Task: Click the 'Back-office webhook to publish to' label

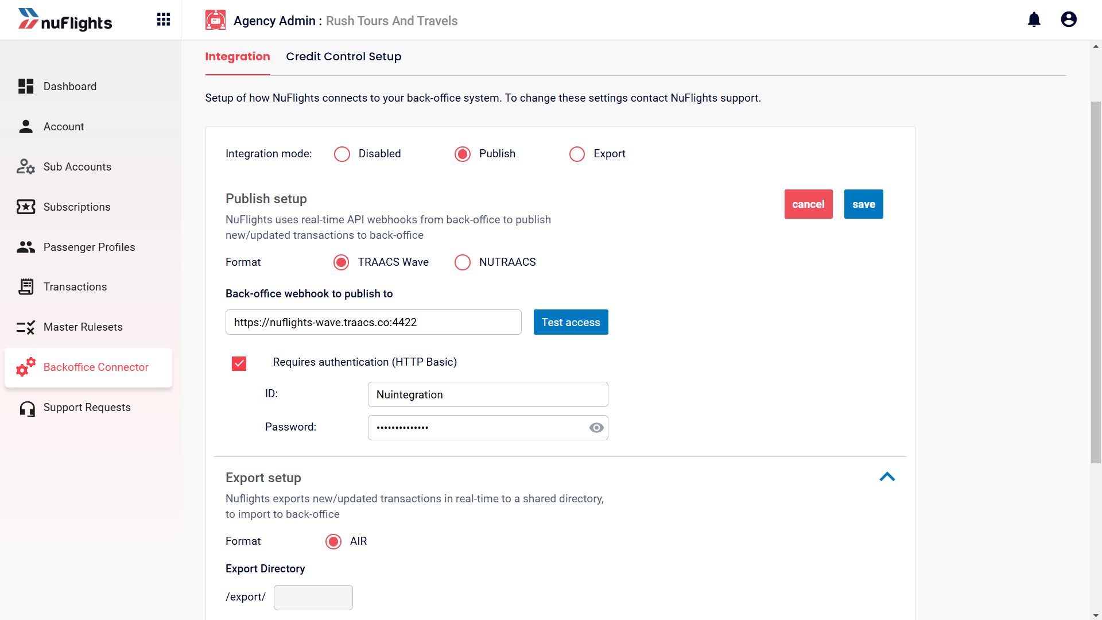Action: (x=309, y=293)
